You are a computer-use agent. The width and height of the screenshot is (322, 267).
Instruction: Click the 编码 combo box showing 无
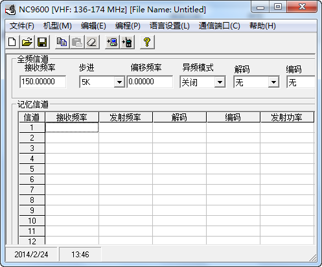pyautogui.click(x=301, y=82)
